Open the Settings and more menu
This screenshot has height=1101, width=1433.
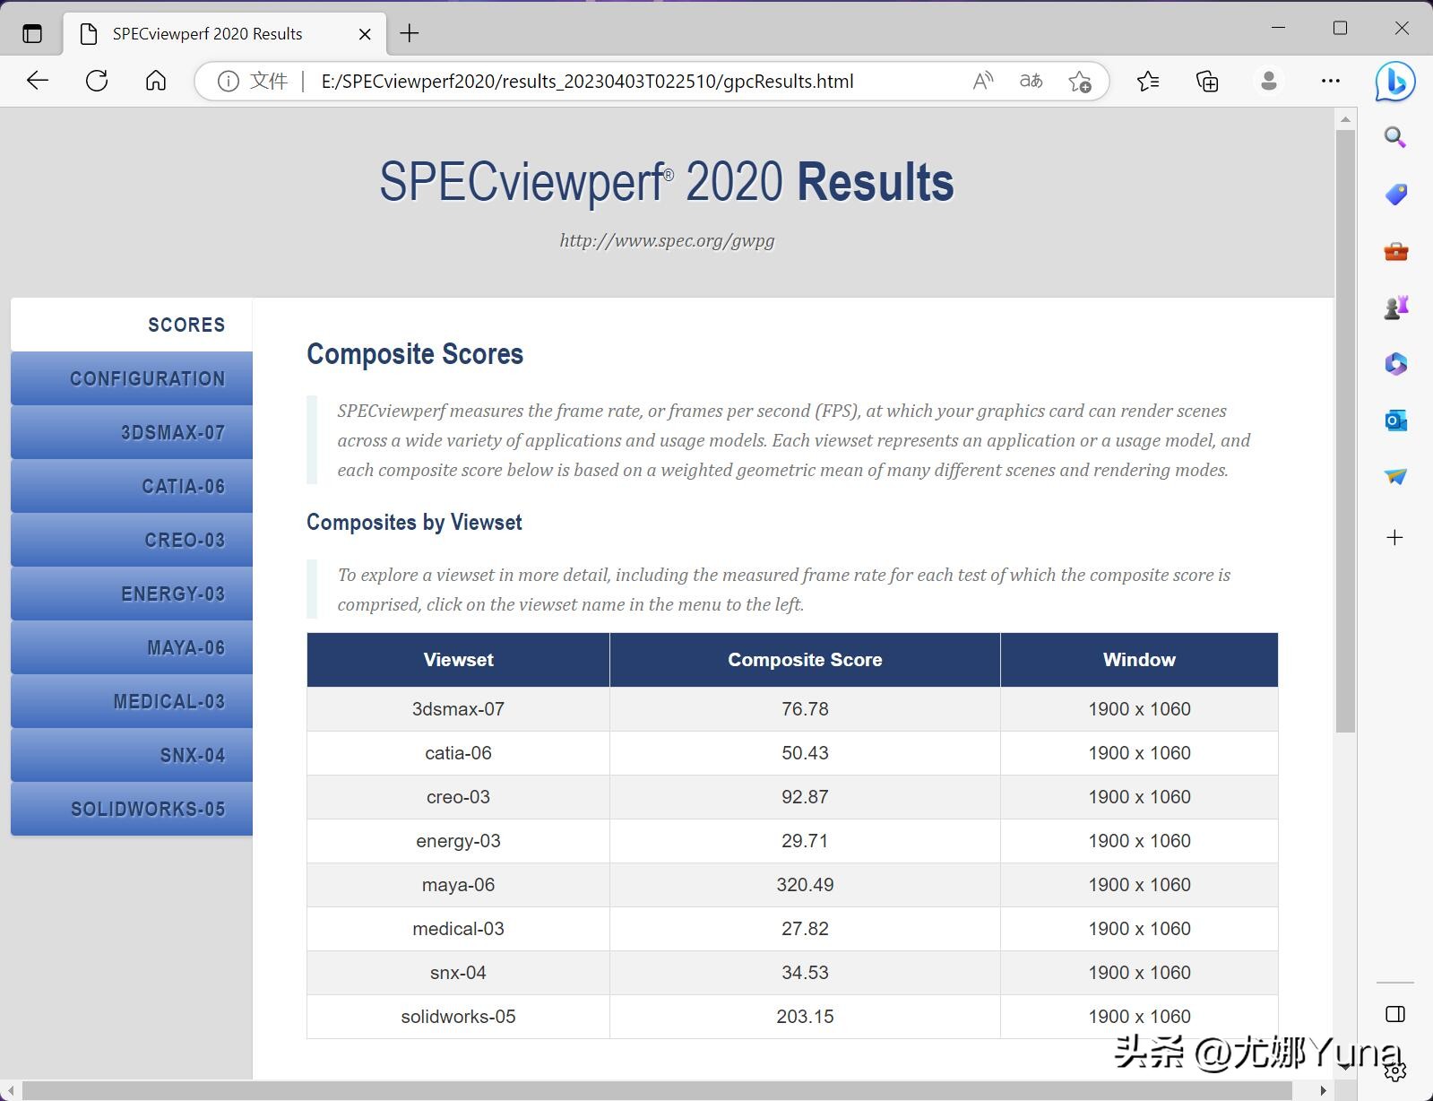(1331, 82)
